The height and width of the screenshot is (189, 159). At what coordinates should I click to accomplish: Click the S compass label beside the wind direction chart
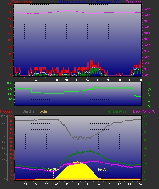[x=149, y=95]
